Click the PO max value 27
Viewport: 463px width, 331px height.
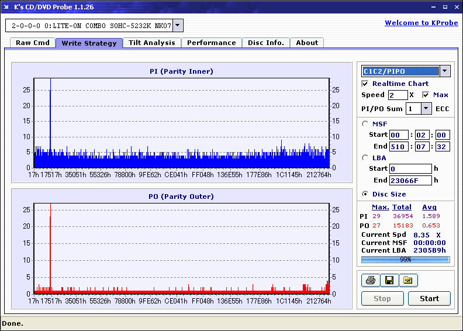click(376, 226)
